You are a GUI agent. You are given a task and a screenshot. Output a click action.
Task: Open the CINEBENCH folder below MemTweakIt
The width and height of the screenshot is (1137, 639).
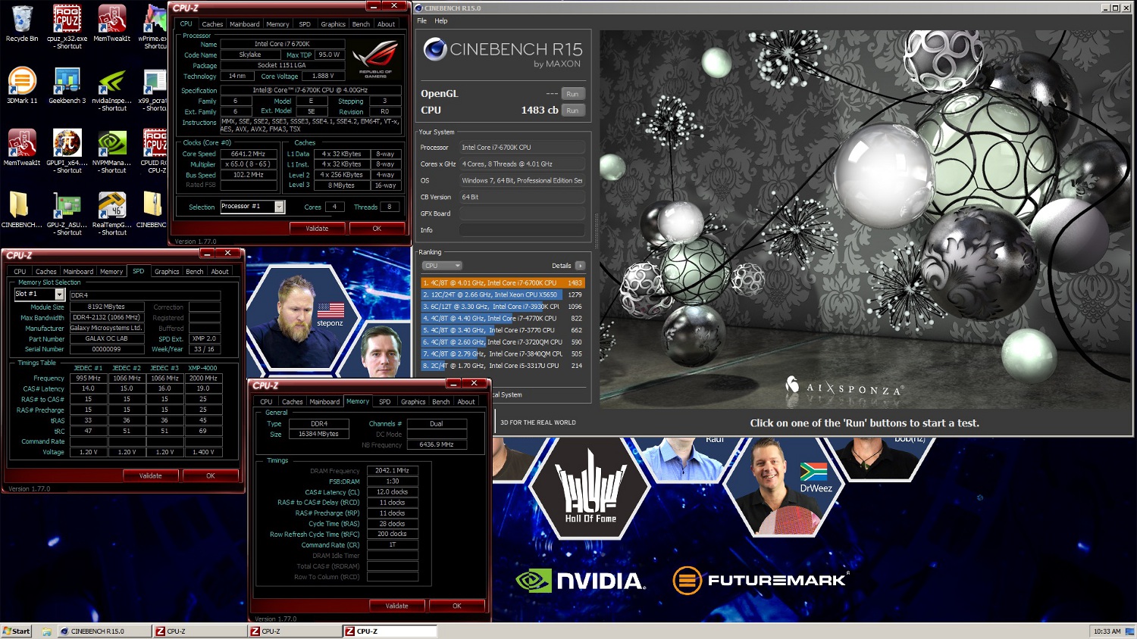20,205
